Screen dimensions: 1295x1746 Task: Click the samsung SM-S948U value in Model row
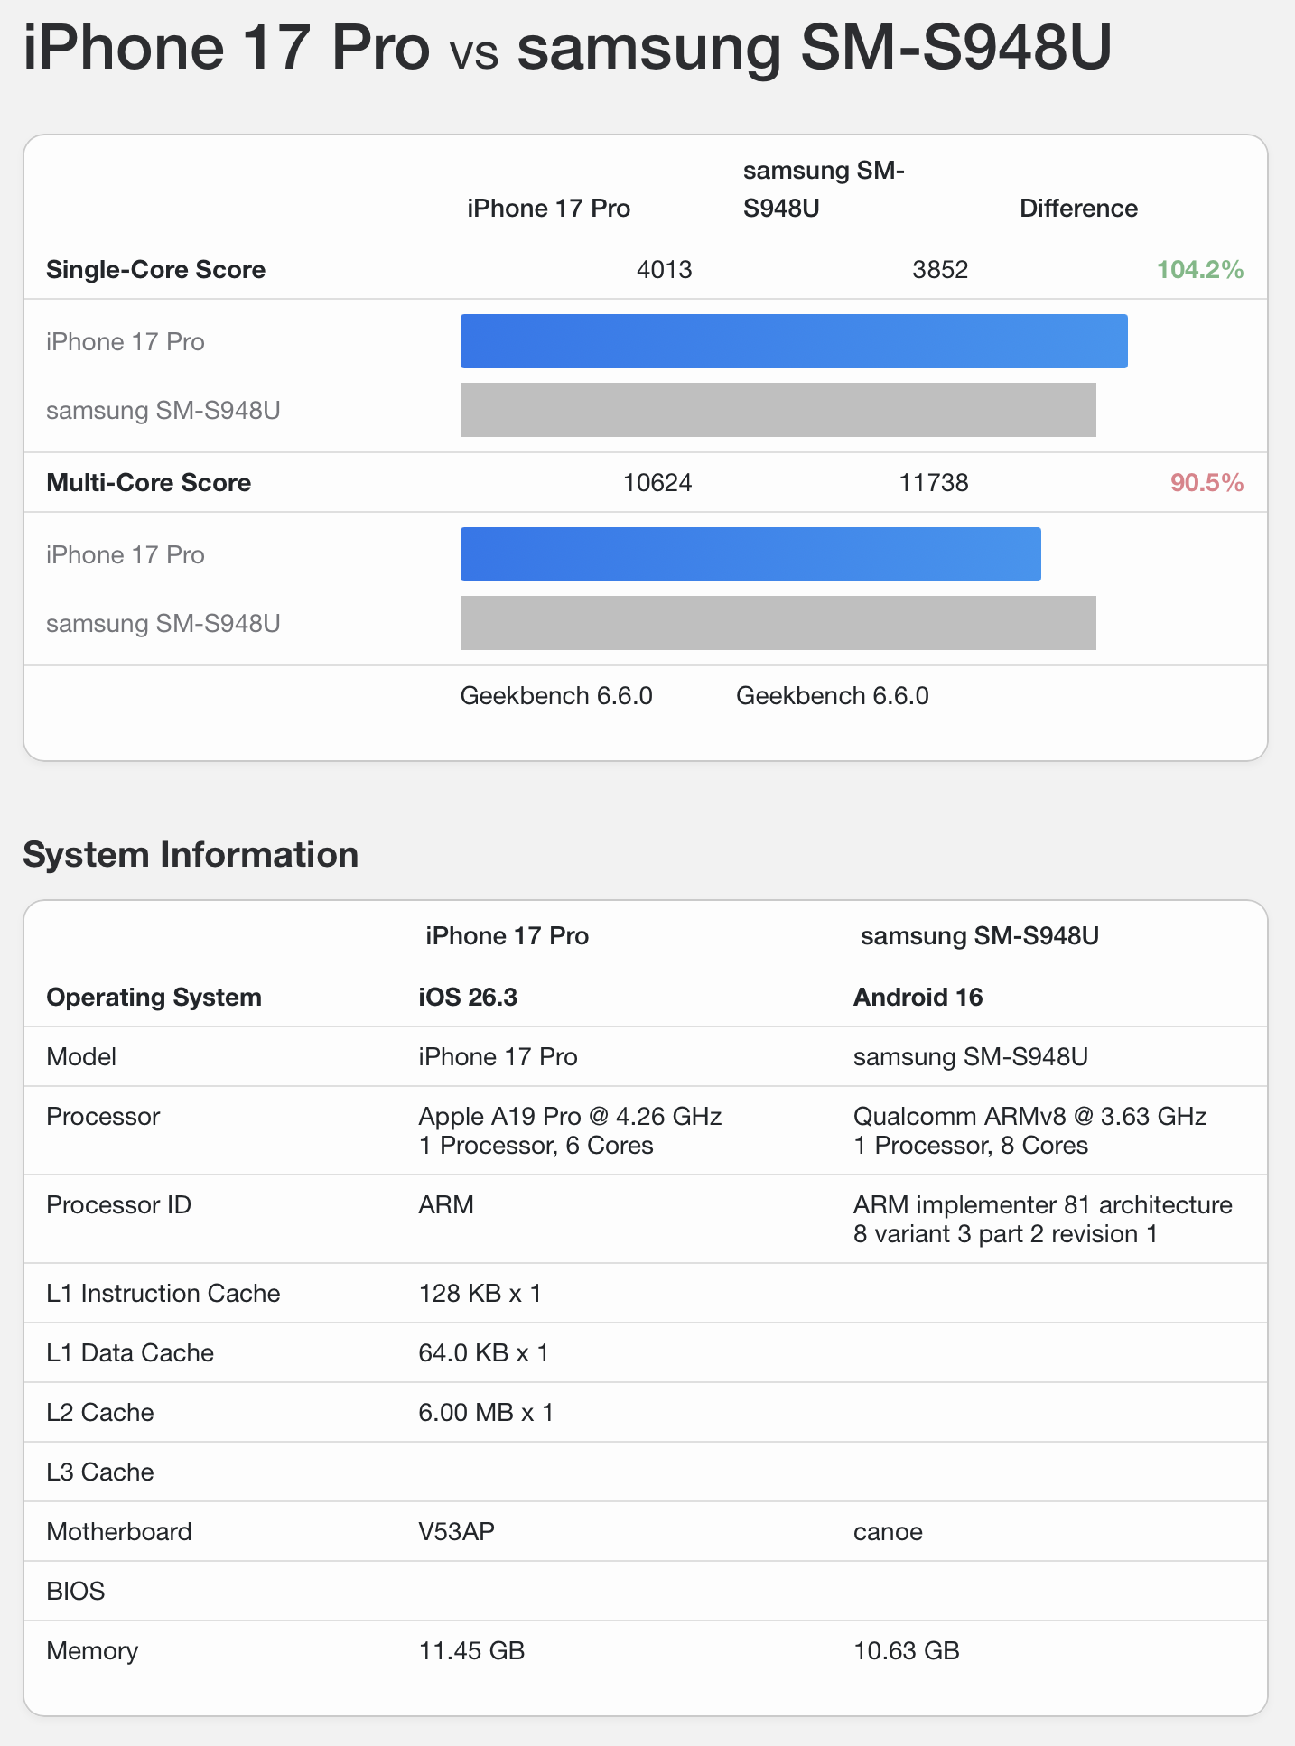[x=971, y=1057]
